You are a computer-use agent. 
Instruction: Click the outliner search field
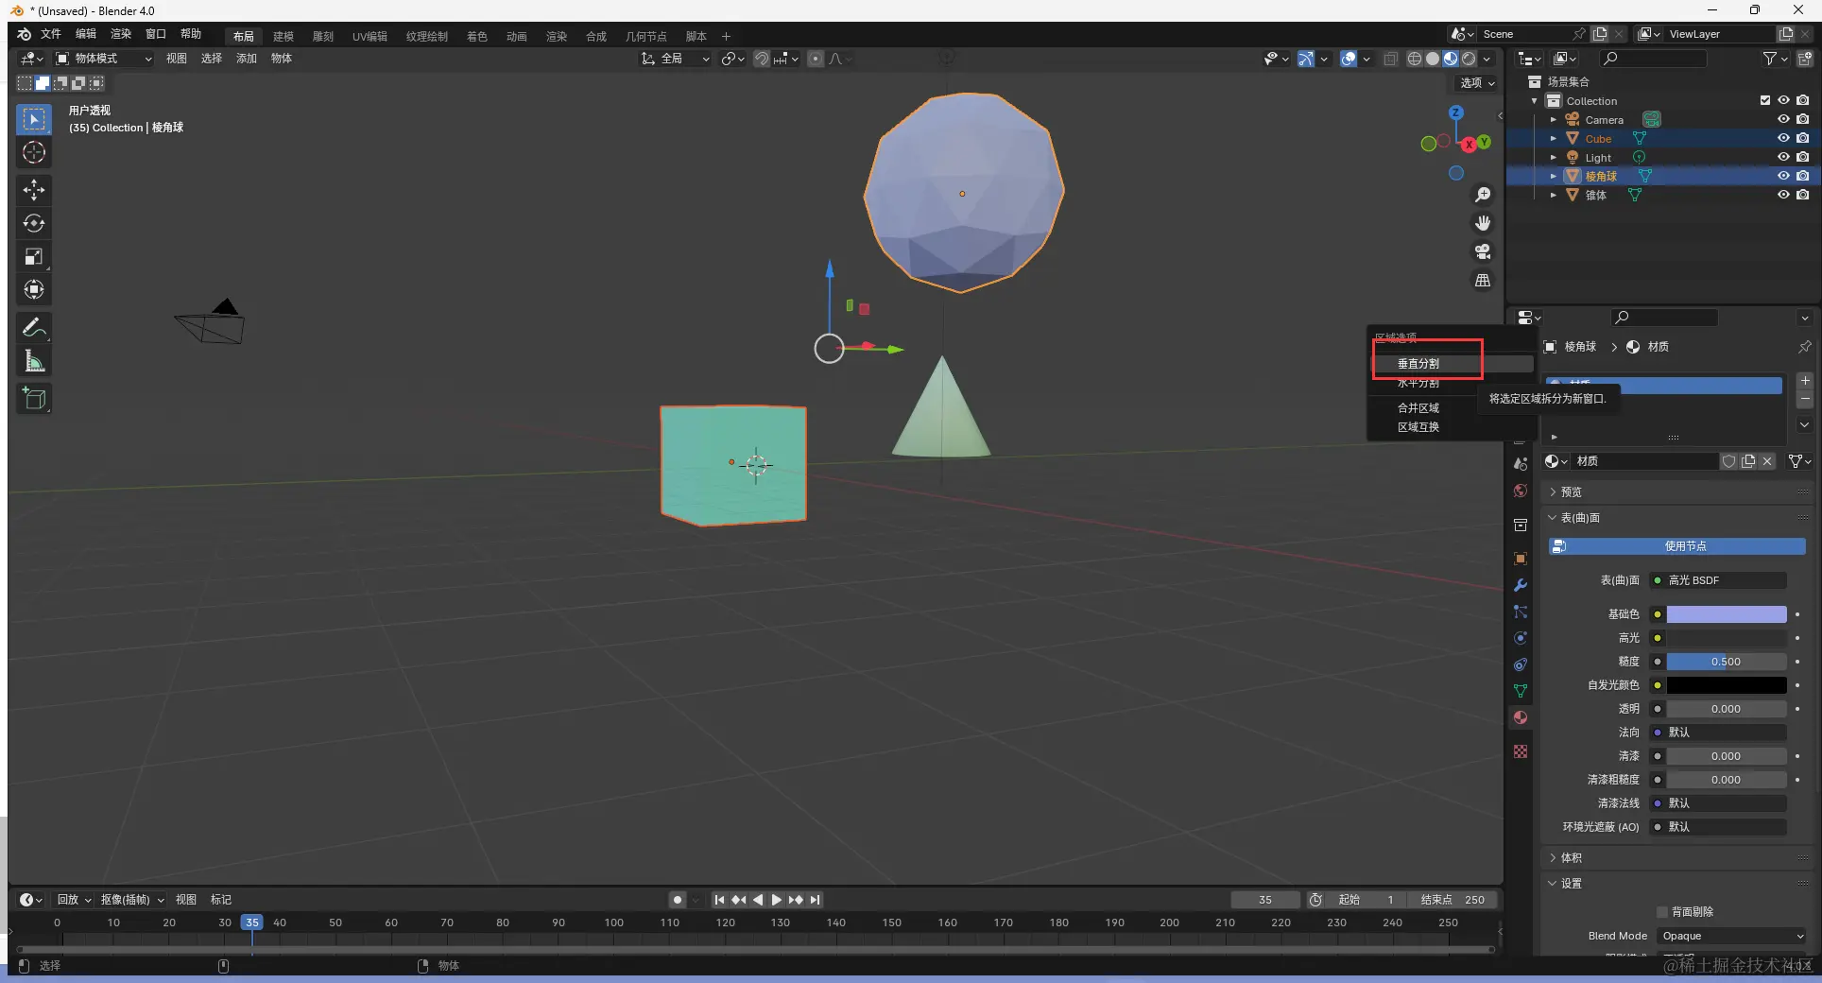(x=1653, y=59)
